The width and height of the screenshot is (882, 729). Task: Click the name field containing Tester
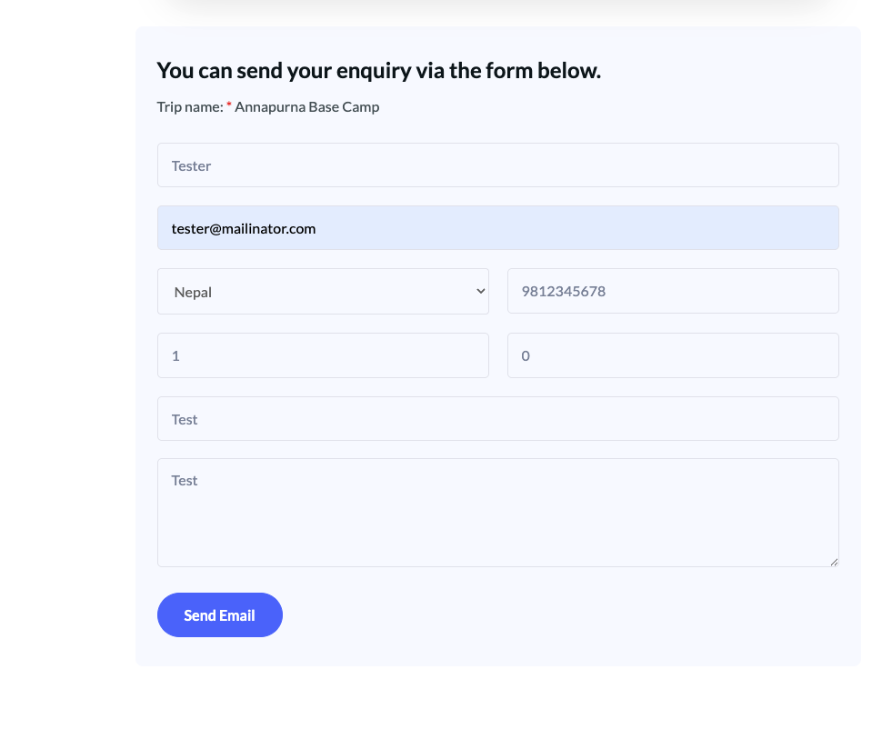[497, 165]
